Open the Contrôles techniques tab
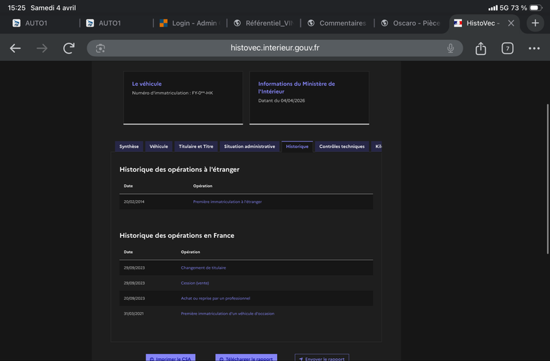Image resolution: width=550 pixels, height=361 pixels. click(x=342, y=146)
